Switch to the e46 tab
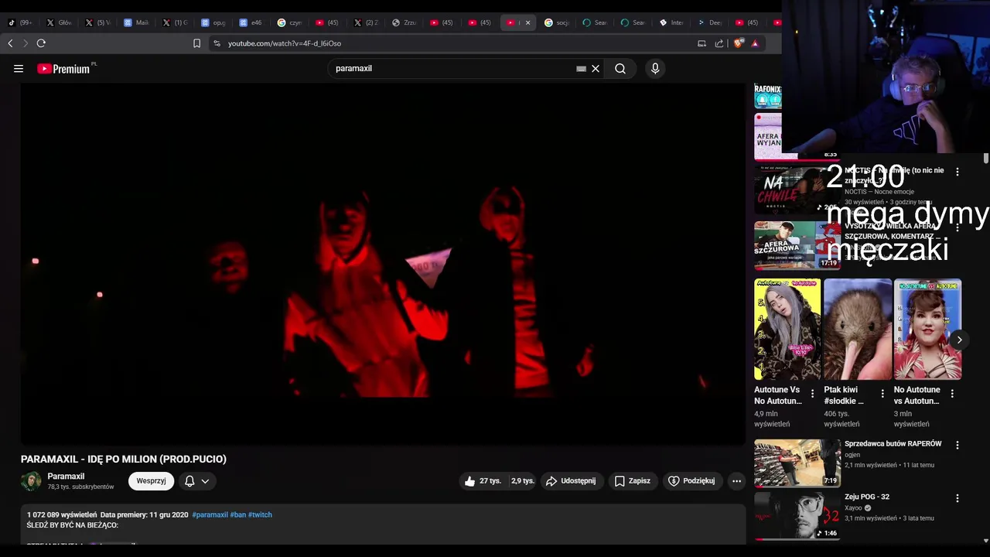 click(x=251, y=22)
